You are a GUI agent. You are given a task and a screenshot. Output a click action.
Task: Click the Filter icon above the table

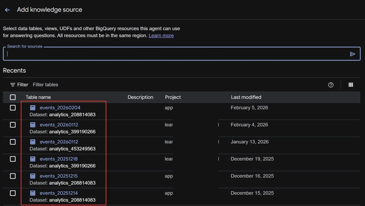tap(13, 85)
